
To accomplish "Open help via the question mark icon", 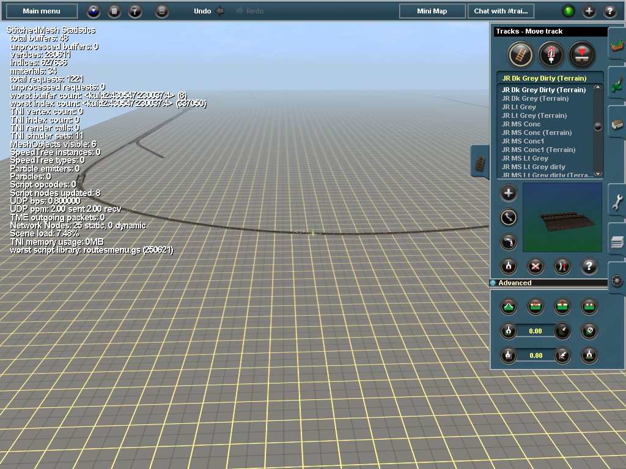I will pos(589,265).
